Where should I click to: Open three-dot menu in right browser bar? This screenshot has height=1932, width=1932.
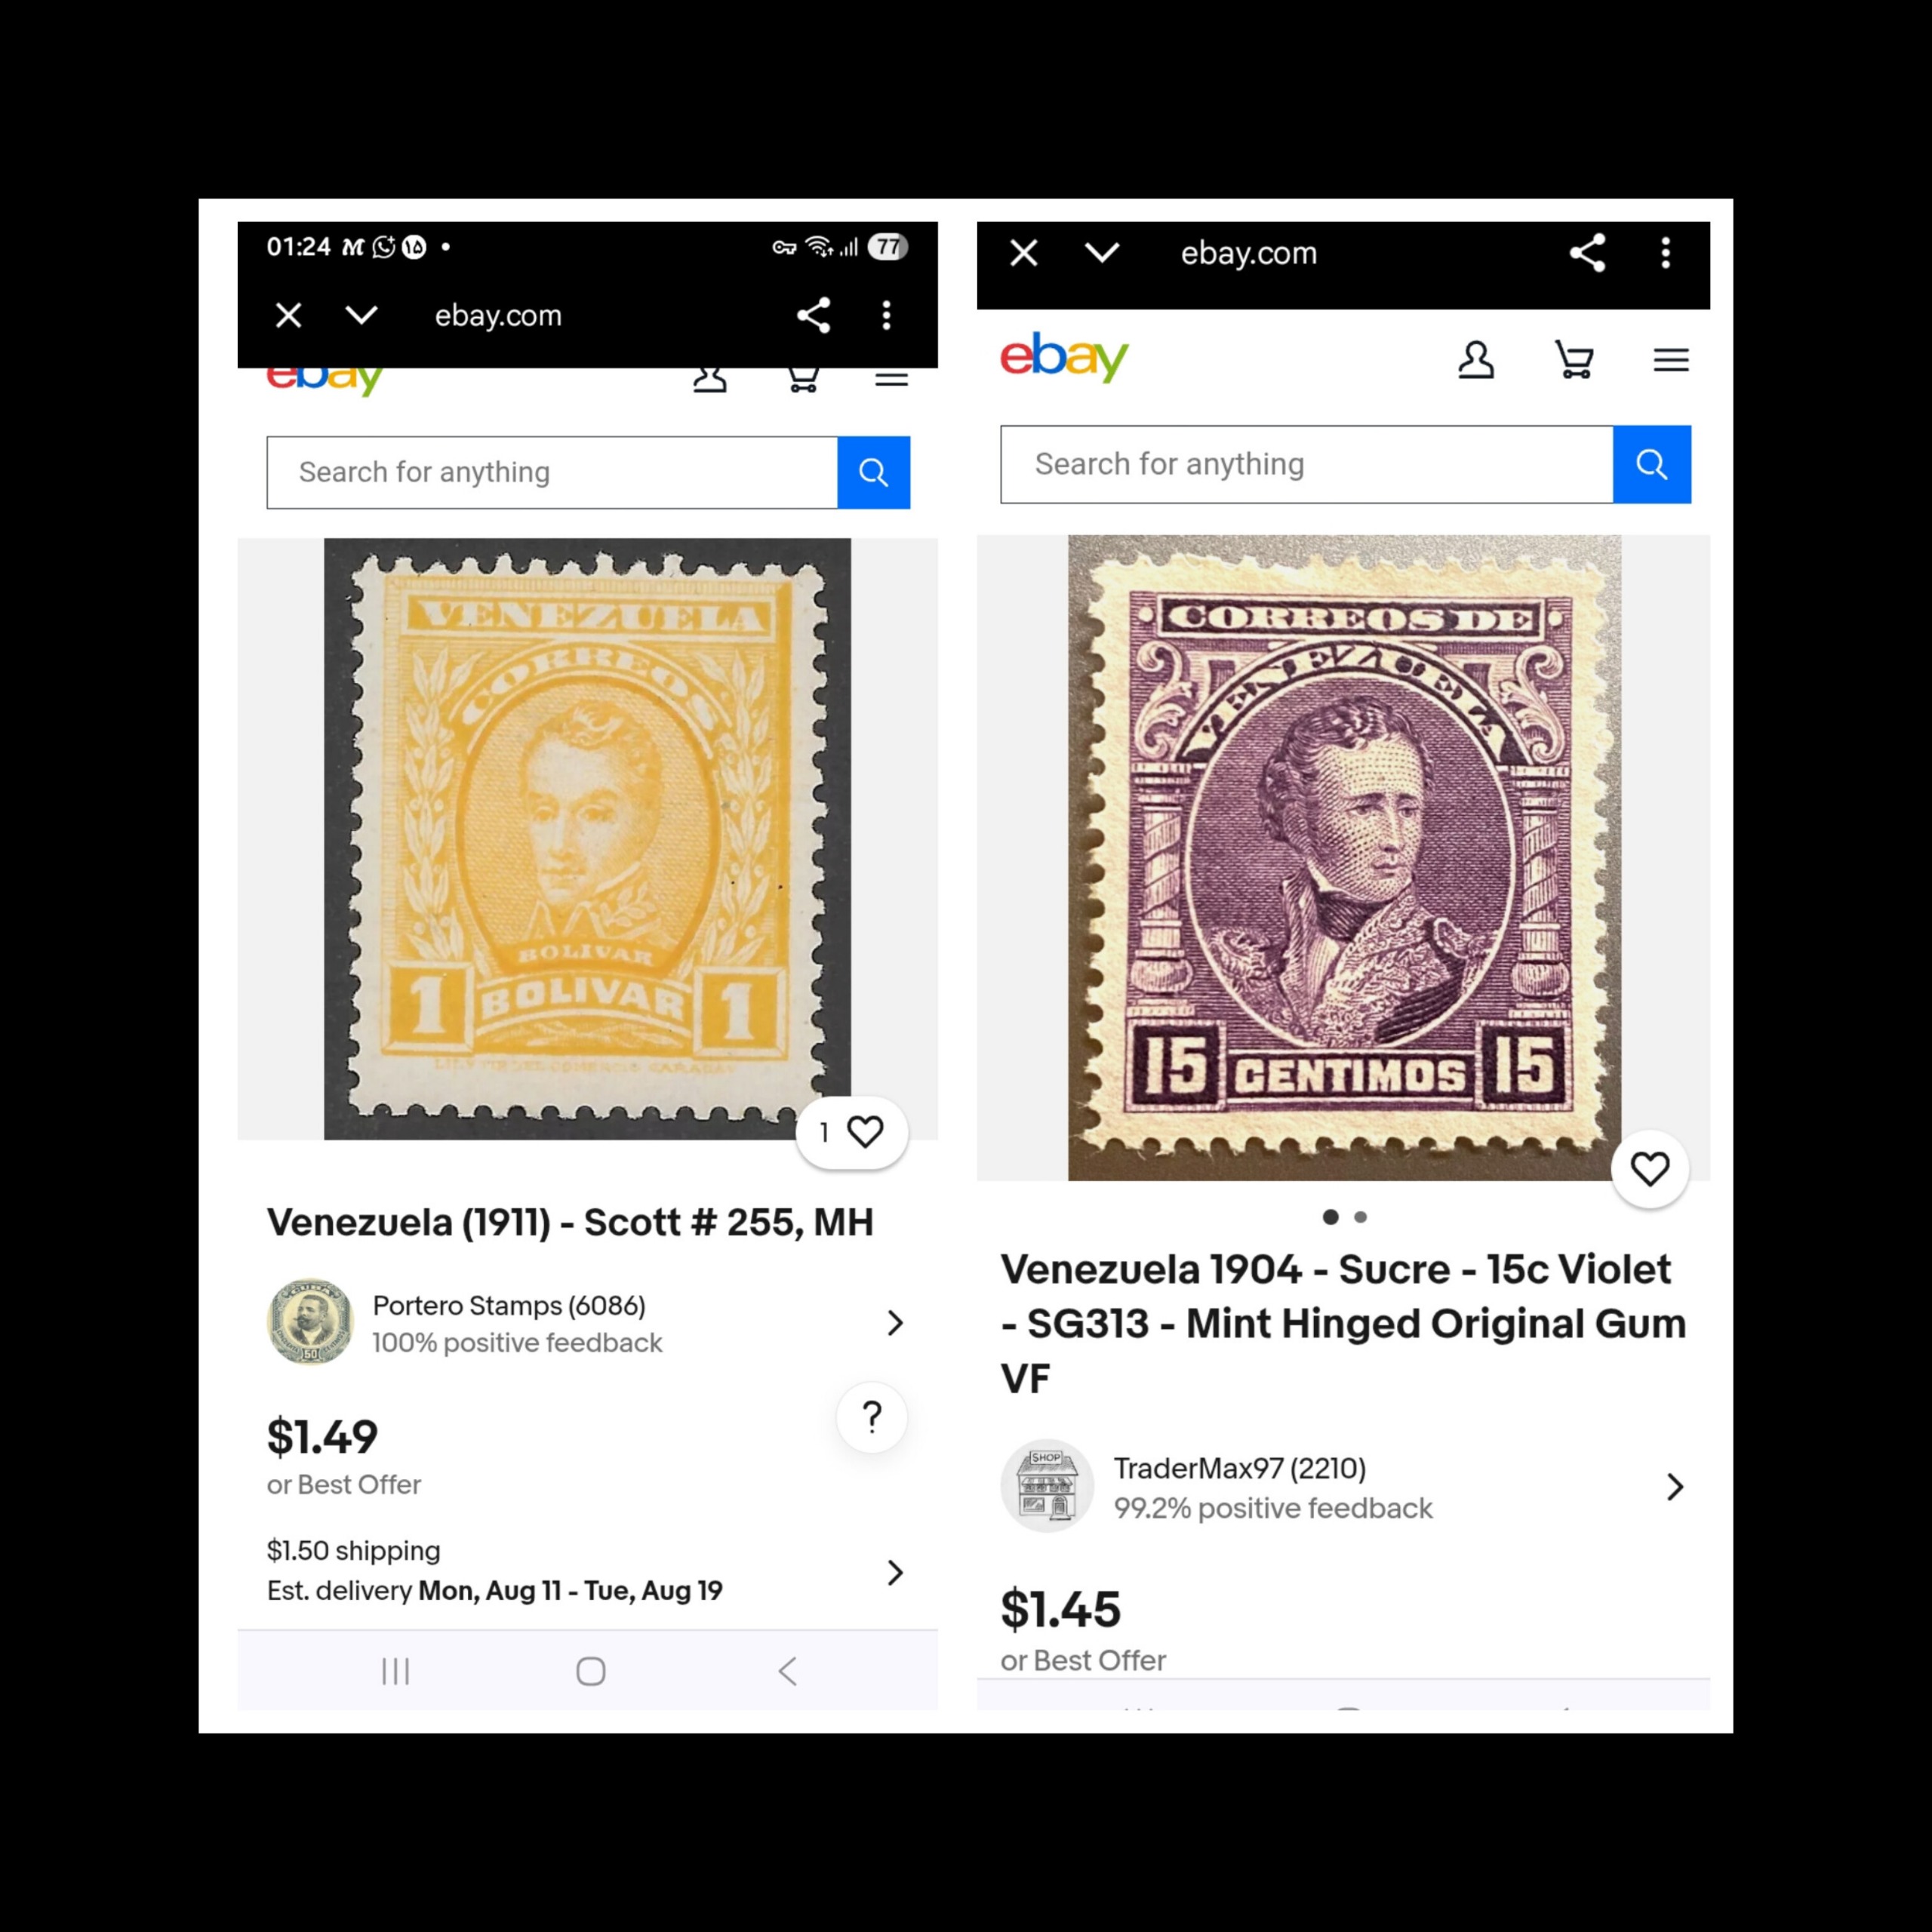1665,253
